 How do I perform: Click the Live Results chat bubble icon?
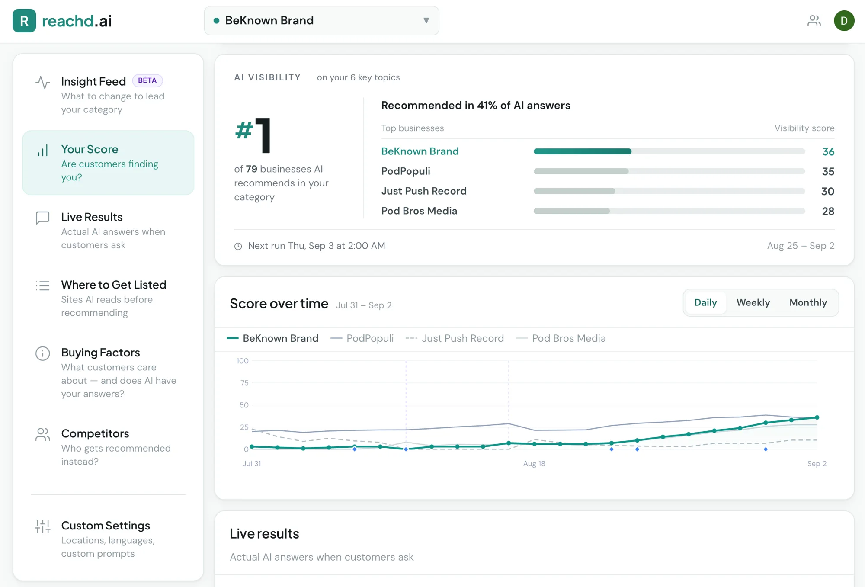[x=42, y=218]
